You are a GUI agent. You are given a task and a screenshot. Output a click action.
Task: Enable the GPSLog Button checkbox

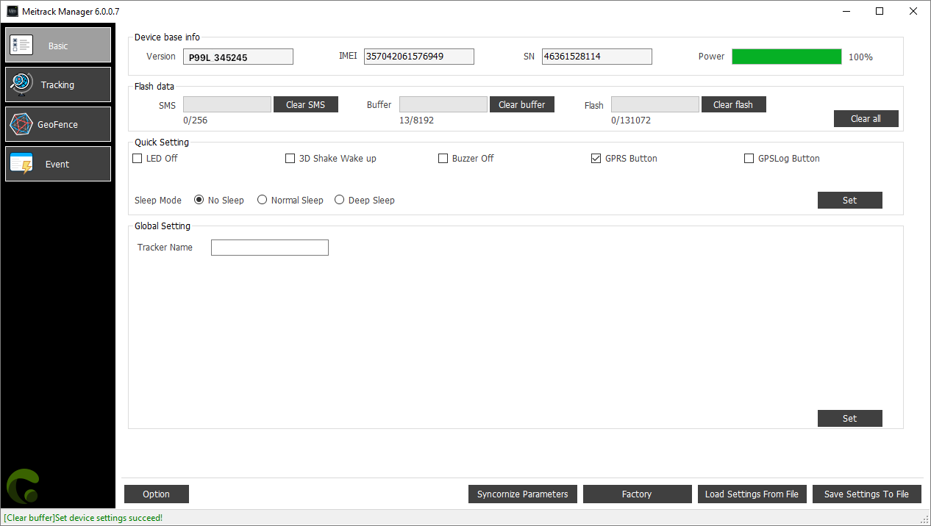coord(749,159)
